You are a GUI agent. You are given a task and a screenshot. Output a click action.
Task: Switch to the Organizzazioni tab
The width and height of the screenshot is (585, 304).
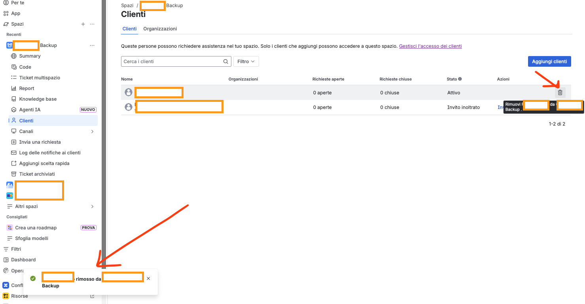click(x=160, y=29)
